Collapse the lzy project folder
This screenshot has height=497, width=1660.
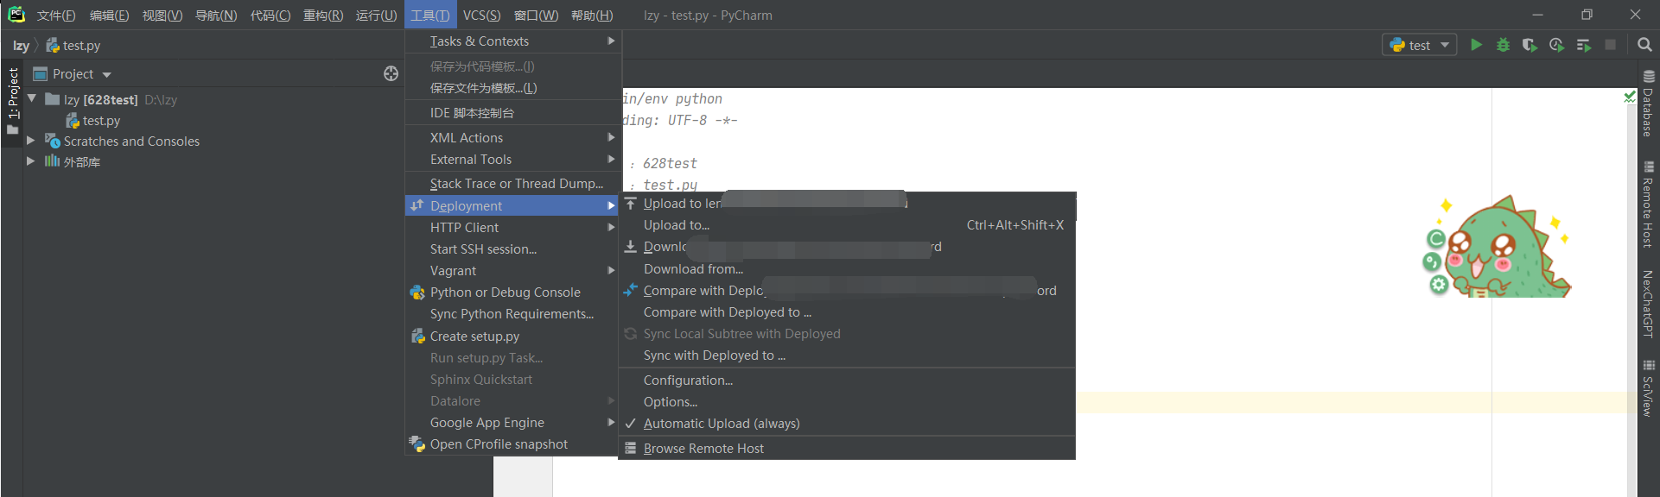tap(32, 99)
